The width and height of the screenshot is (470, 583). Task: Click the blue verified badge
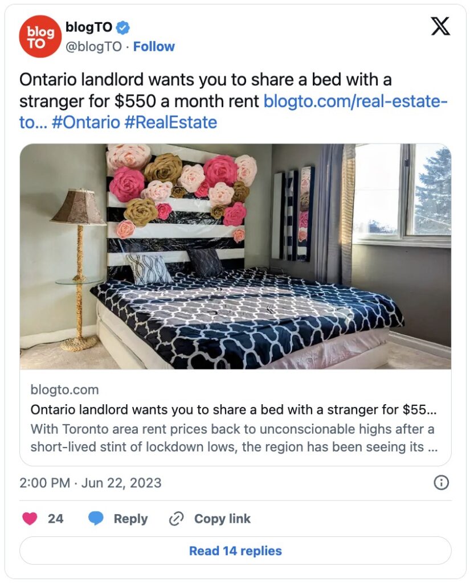tap(124, 27)
